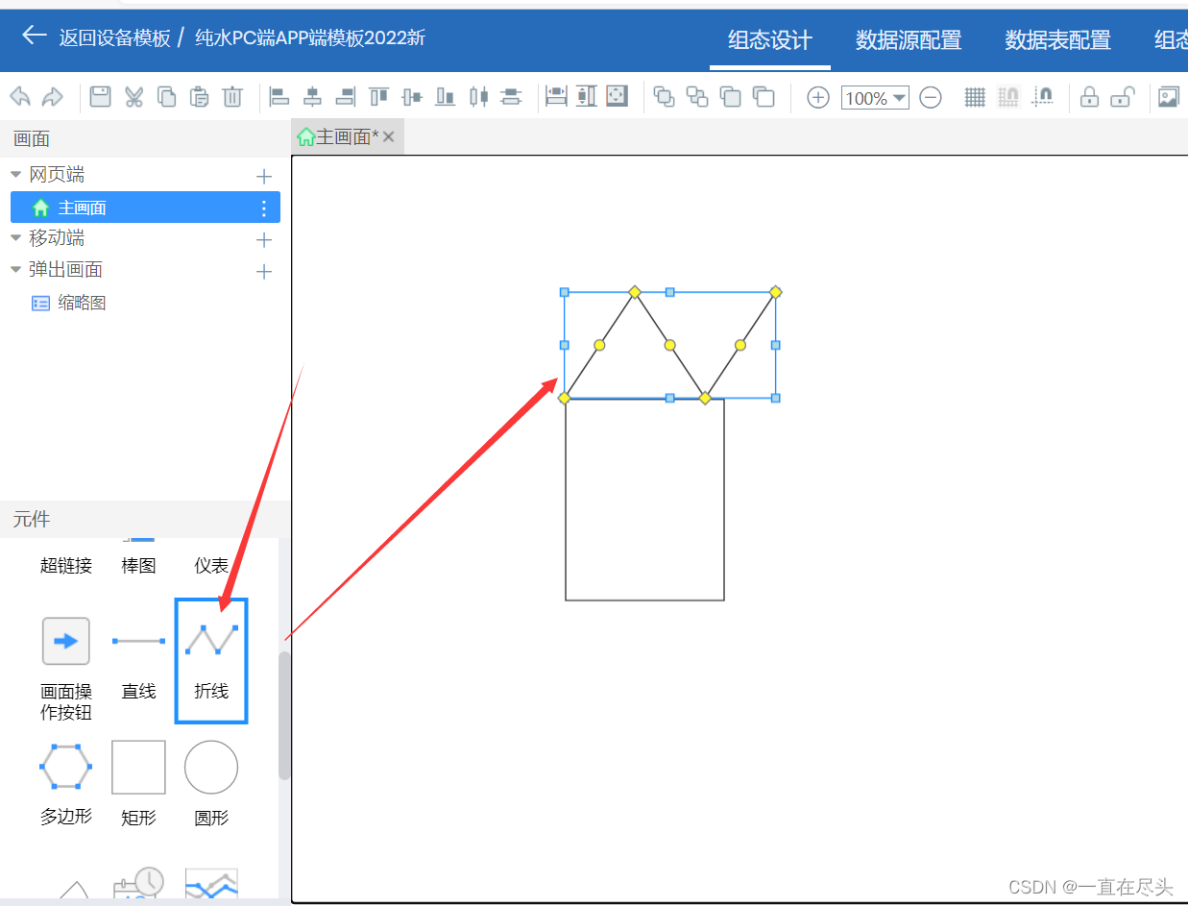This screenshot has width=1188, height=906.
Task: Add a new page under 网页端
Action: (x=264, y=176)
